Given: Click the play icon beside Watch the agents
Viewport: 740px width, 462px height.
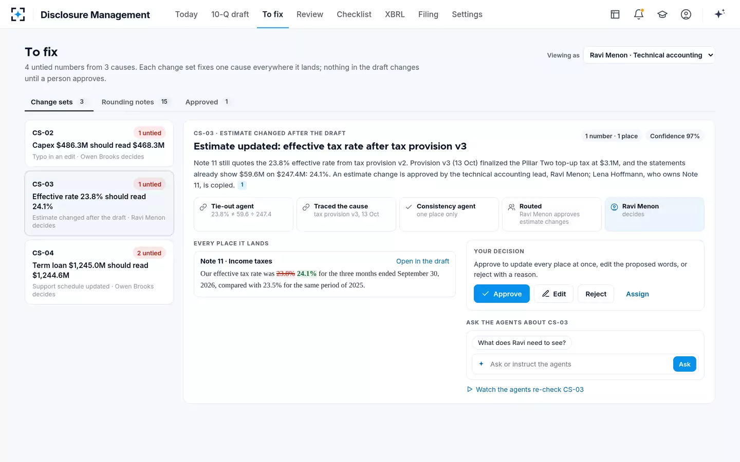Looking at the screenshot, I should [470, 389].
